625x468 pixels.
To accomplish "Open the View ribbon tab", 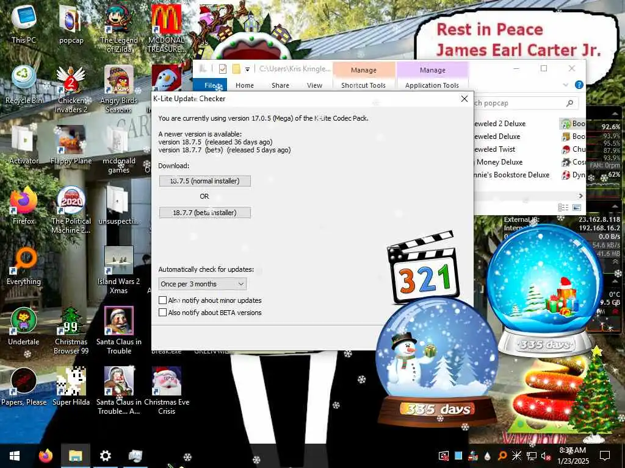I will click(314, 85).
